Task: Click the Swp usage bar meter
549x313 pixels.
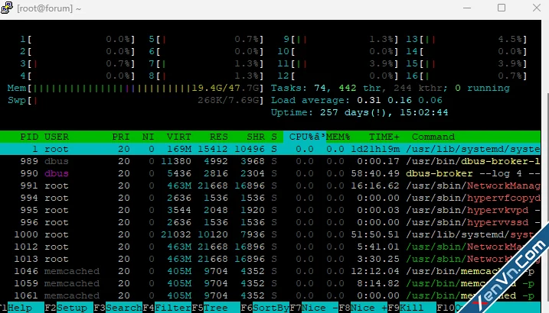Action: [x=136, y=101]
